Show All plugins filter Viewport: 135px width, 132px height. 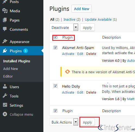pos(52,20)
